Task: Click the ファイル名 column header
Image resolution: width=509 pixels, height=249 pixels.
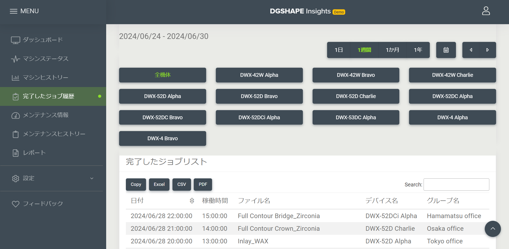Action: tap(254, 201)
